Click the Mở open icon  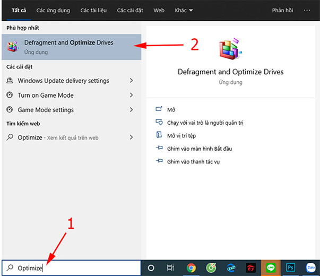click(x=159, y=109)
